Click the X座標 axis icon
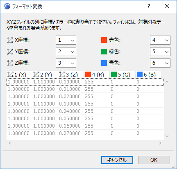 10,40
